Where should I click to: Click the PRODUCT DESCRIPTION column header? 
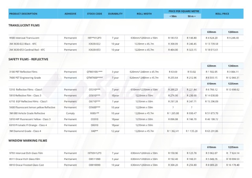(x=23, y=14)
